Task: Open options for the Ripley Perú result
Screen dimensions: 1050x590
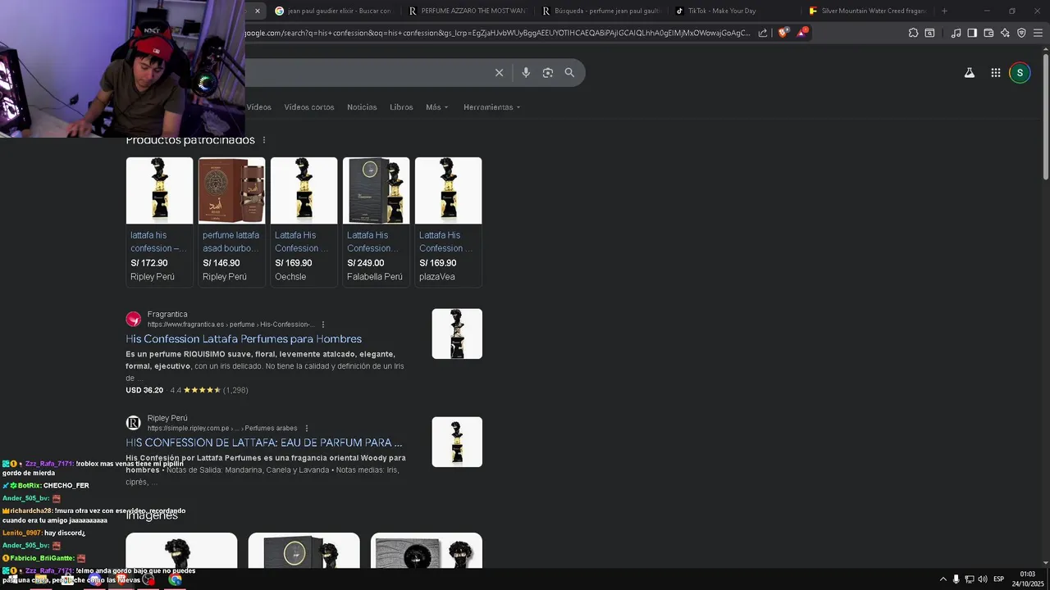Action: 307,429
